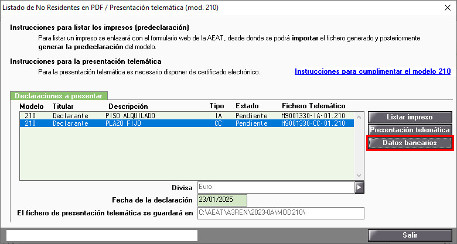Click the Divisa field showing Euro

[276, 187]
